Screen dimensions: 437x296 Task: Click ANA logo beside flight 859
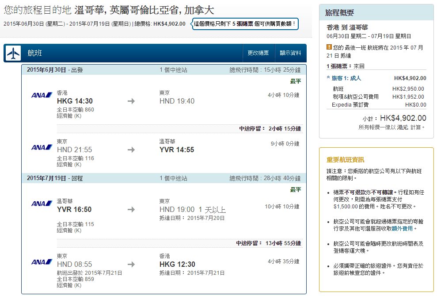pos(42,262)
